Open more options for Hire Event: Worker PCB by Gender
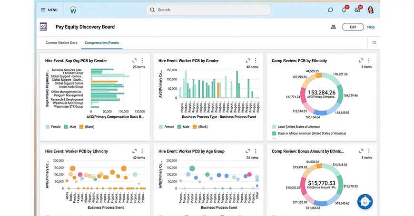 pyautogui.click(x=256, y=61)
